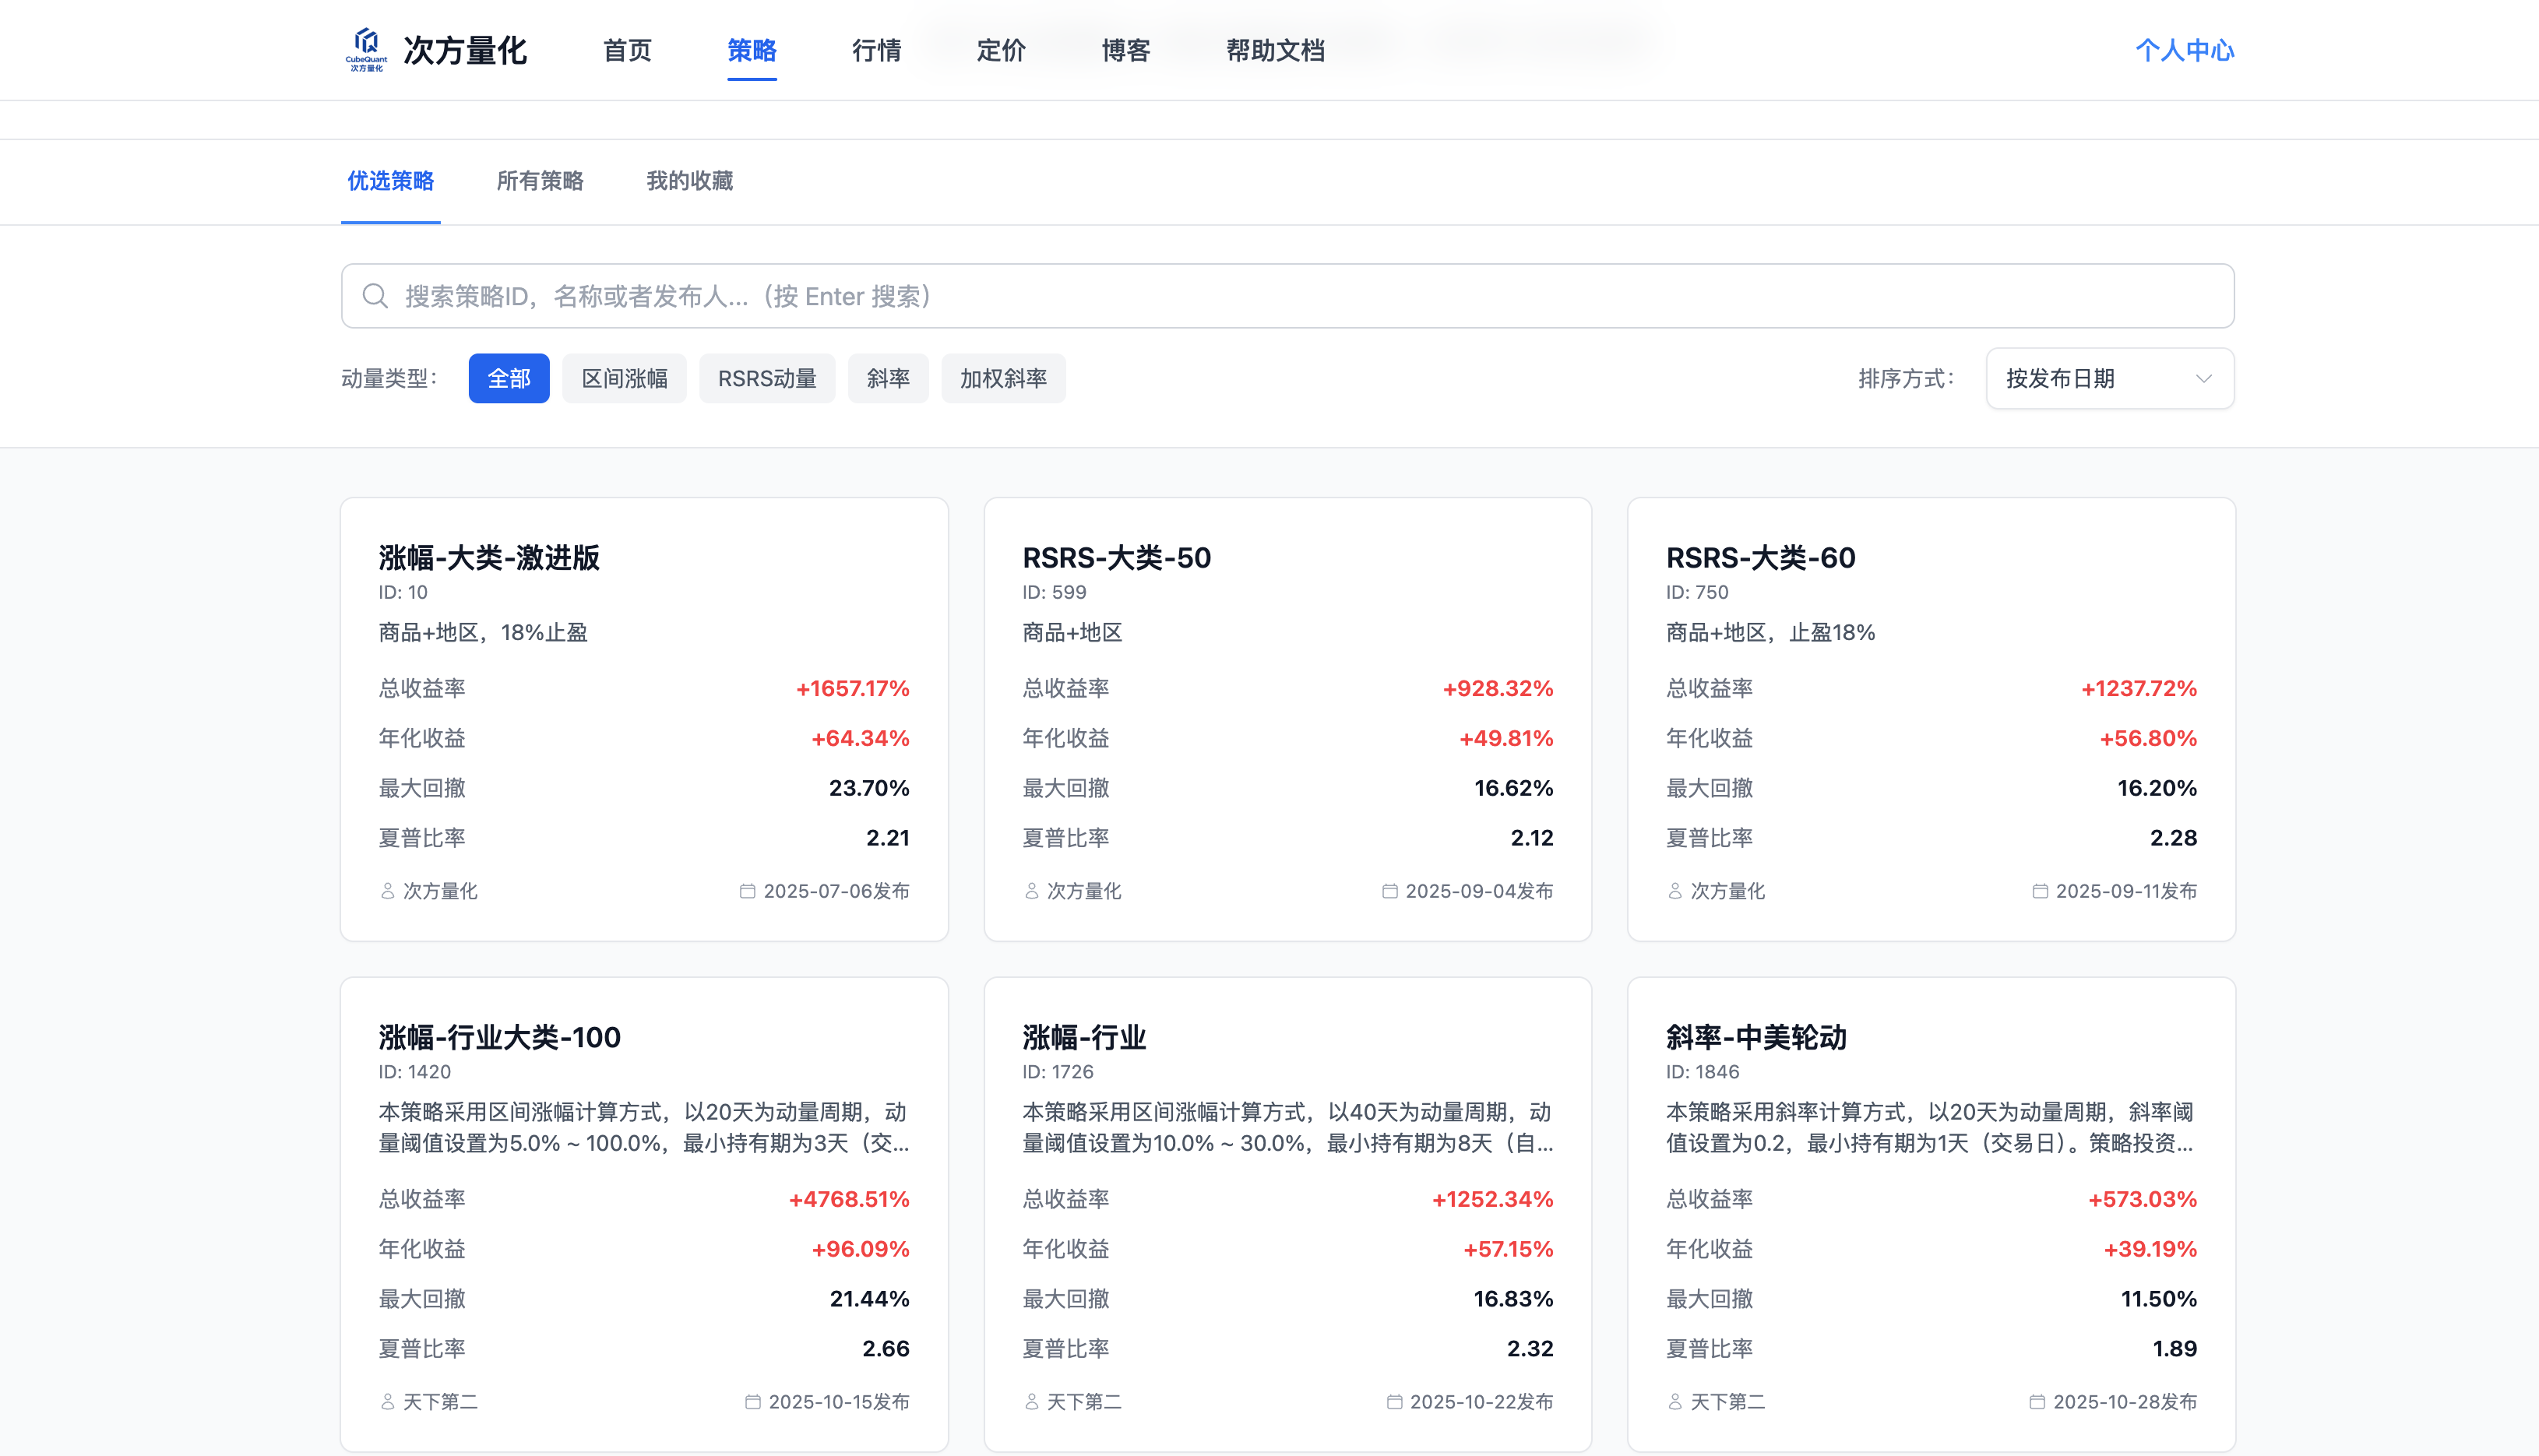Image resolution: width=2539 pixels, height=1456 pixels.
Task: Click author icon on 涨幅-行业 card
Action: click(1031, 1402)
